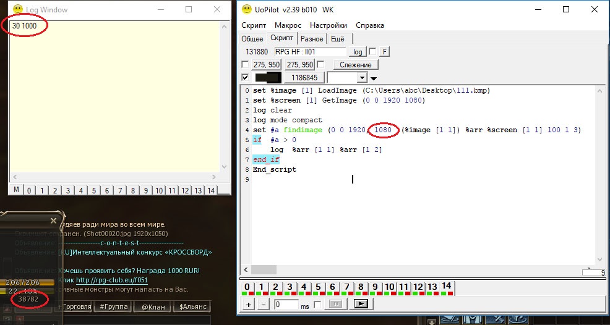The image size is (610, 325).
Task: Click the RPG HF window name field
Action: 311,52
